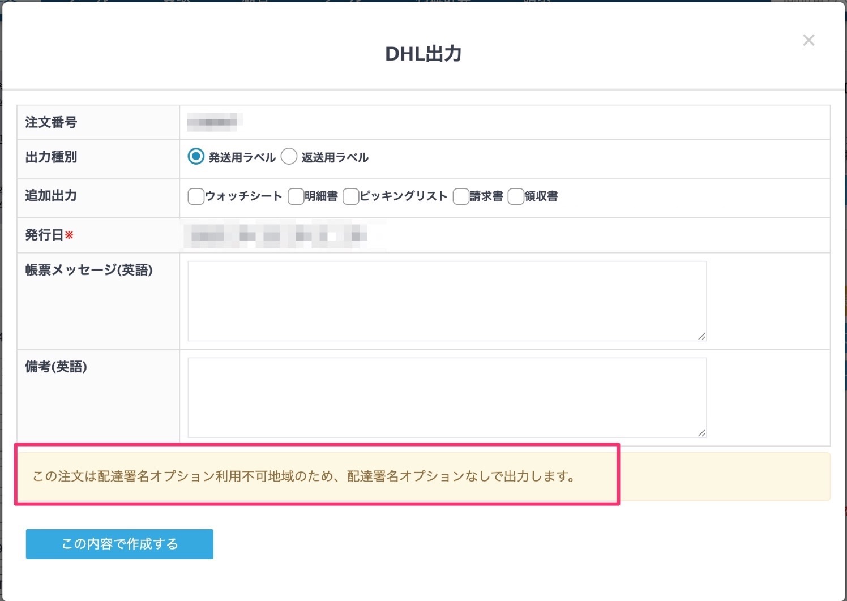847x601 pixels.
Task: Focus the 備考(英語) text area
Action: [x=447, y=398]
